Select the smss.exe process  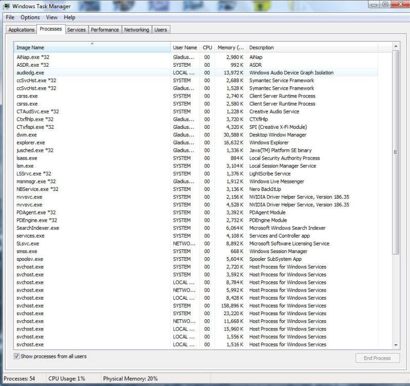coord(196,252)
